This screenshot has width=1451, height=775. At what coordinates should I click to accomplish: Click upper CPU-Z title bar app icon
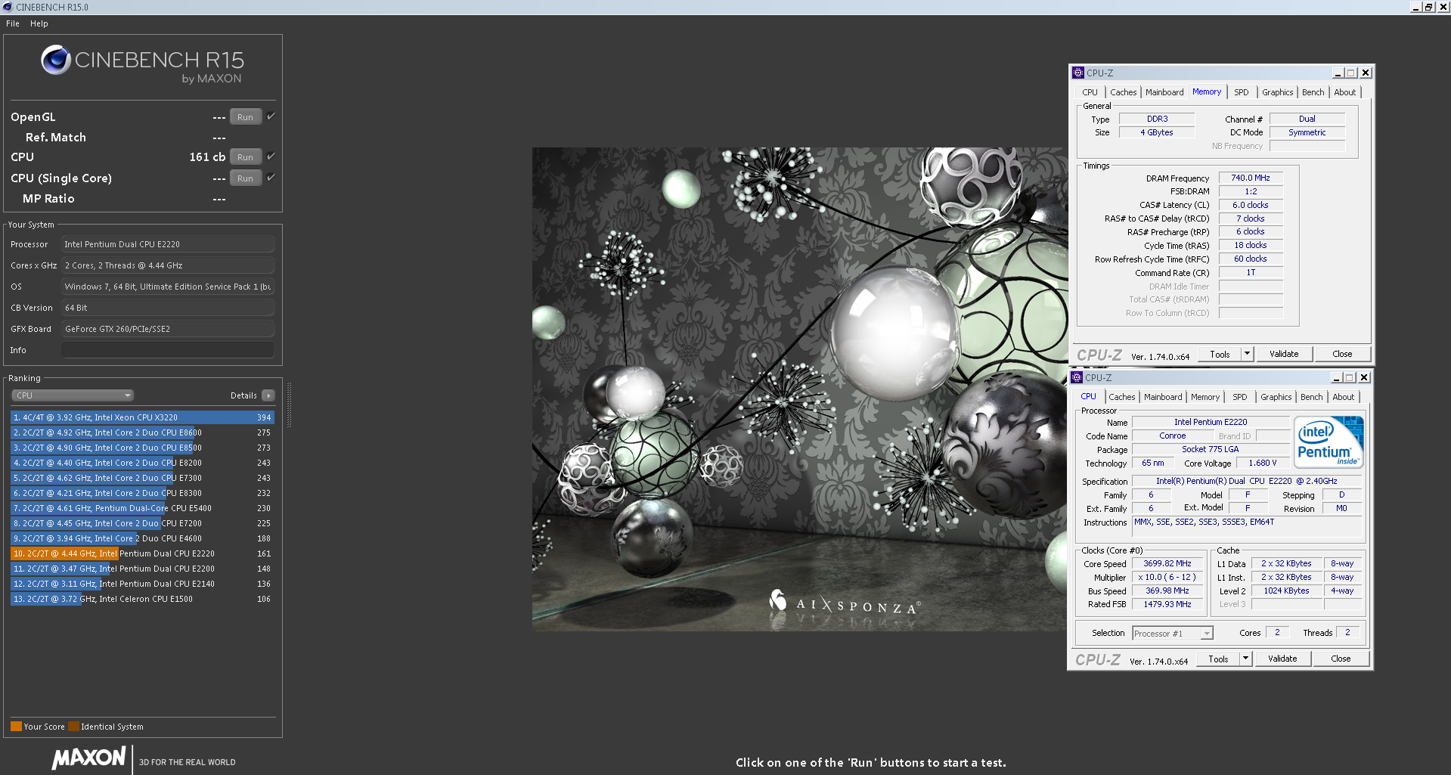[x=1078, y=73]
